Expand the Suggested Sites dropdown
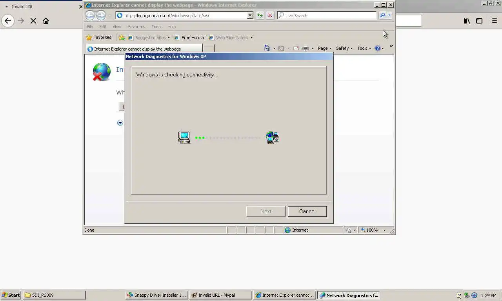 (169, 38)
